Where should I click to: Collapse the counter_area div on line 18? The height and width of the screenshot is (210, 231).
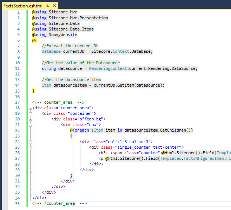(x=30, y=108)
